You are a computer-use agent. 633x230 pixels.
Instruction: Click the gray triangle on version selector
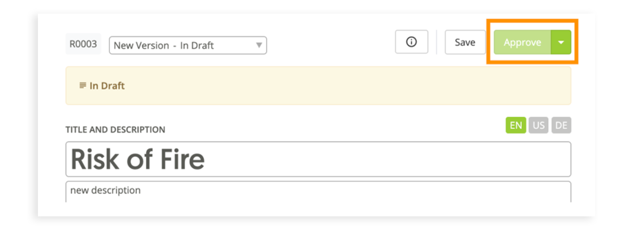click(x=259, y=45)
